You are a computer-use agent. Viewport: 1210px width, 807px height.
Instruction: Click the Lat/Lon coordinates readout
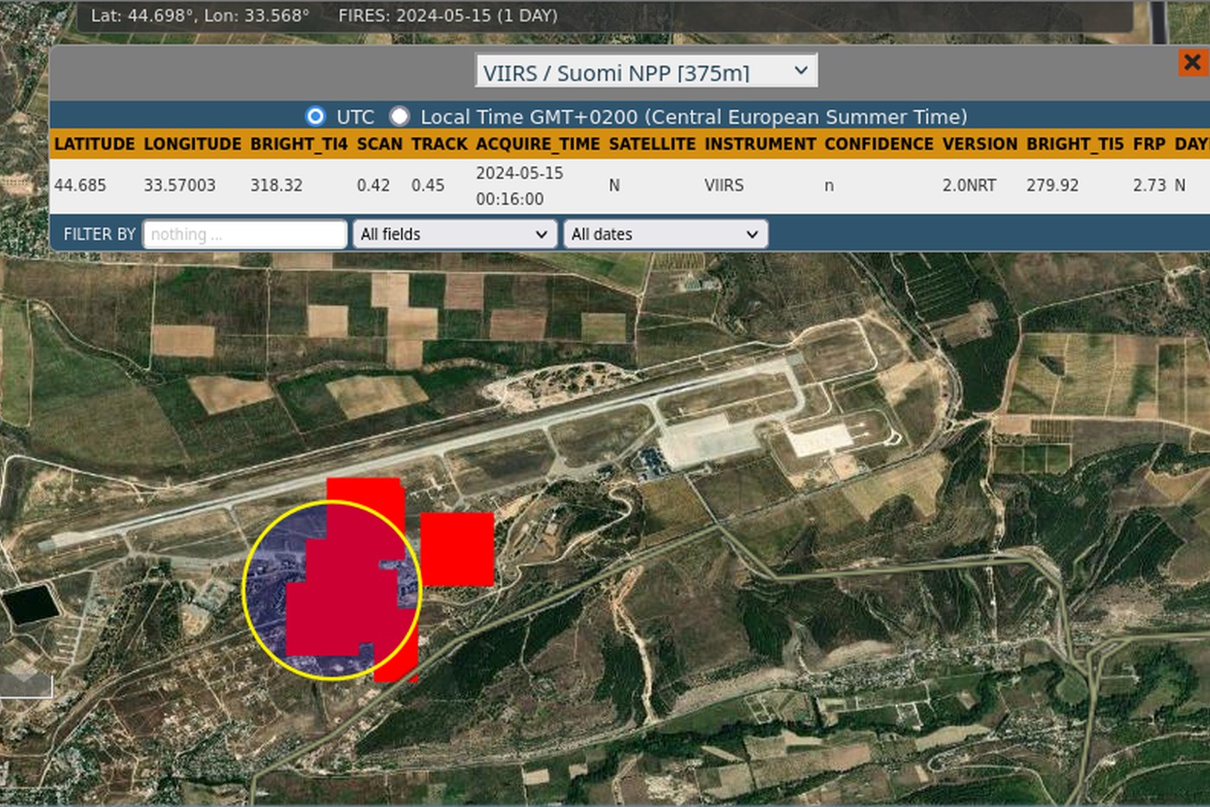[x=200, y=16]
